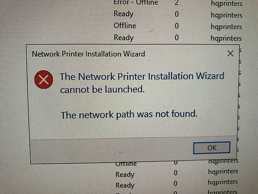Screen dimensions: 258x194
Task: Click the 'cannot be launched' message text
Action: tap(102, 90)
